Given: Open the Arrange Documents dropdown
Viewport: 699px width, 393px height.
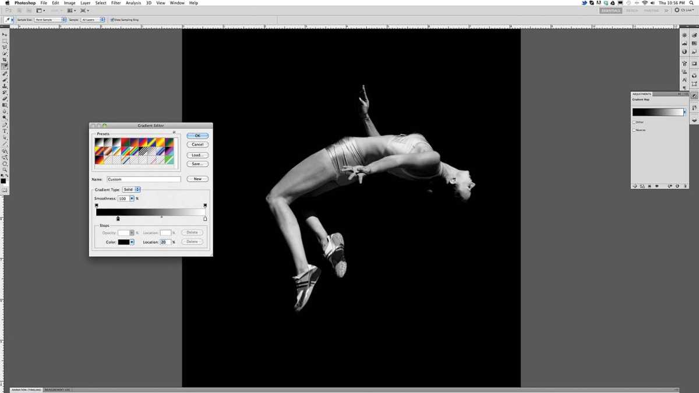Looking at the screenshot, I should (x=71, y=10).
